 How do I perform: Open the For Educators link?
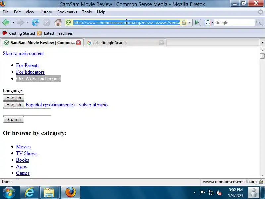30,72
